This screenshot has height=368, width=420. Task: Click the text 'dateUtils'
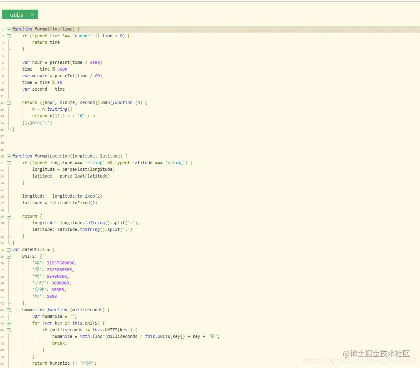coord(33,249)
